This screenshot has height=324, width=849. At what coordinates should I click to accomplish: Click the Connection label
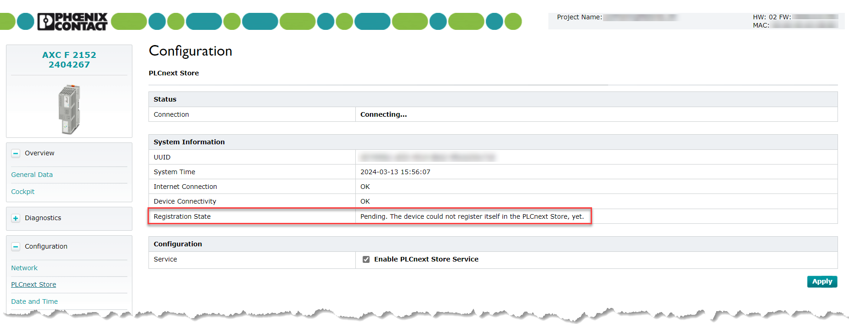click(171, 114)
